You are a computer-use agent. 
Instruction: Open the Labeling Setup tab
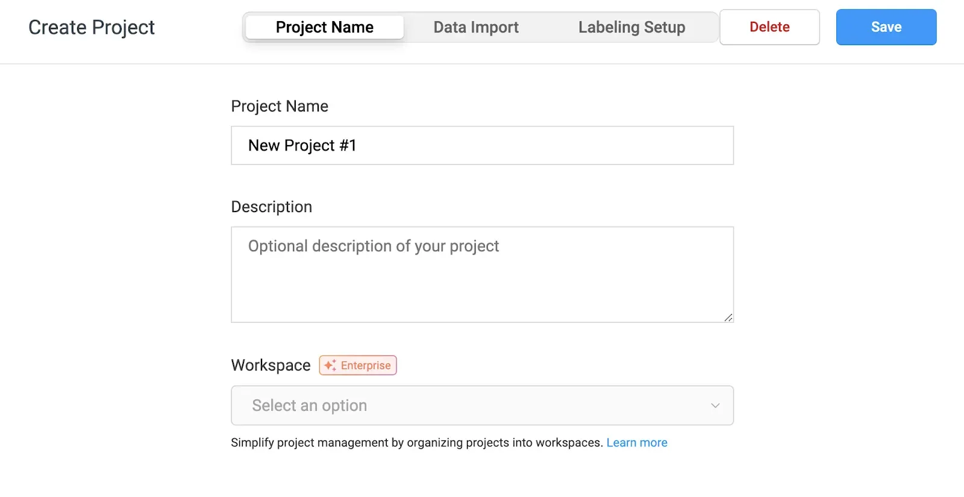point(631,27)
